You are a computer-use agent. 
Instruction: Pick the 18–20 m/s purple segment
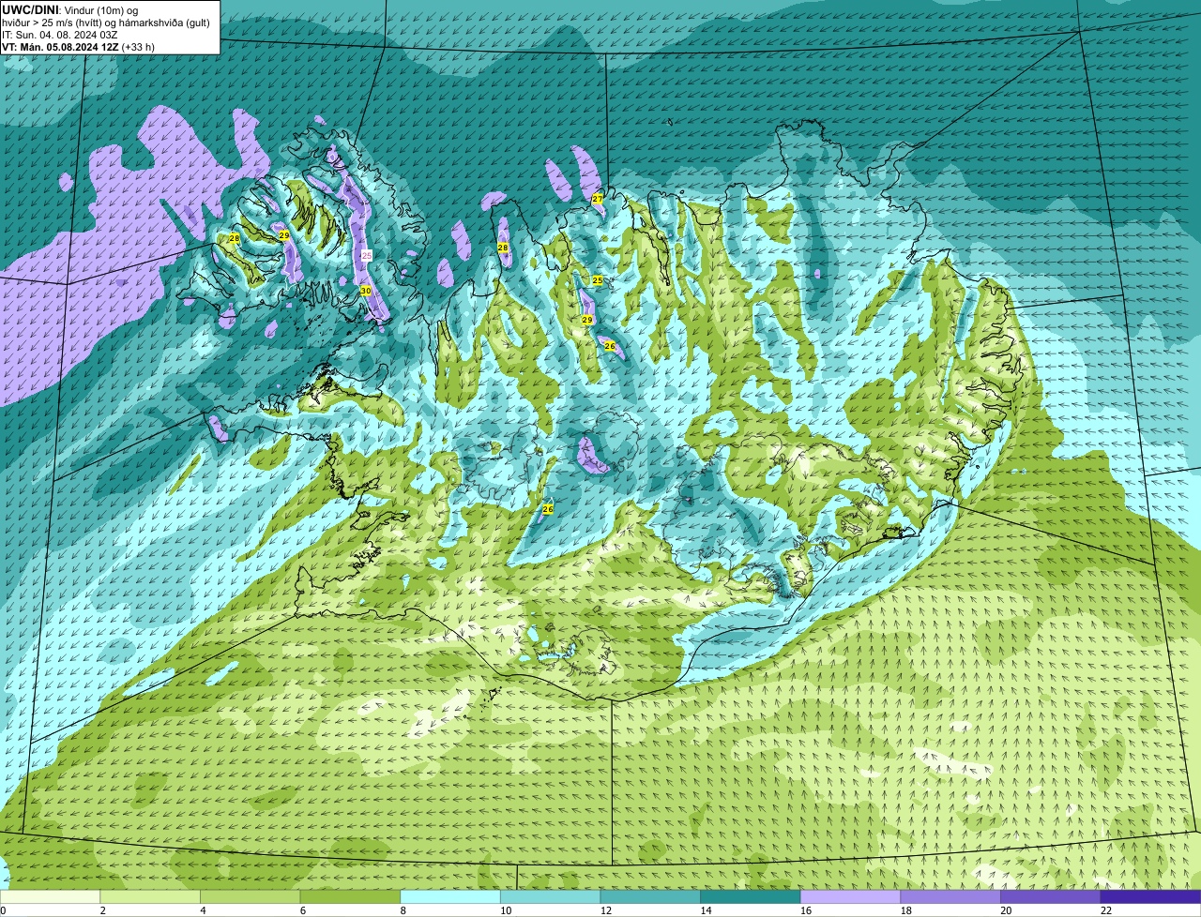(950, 896)
